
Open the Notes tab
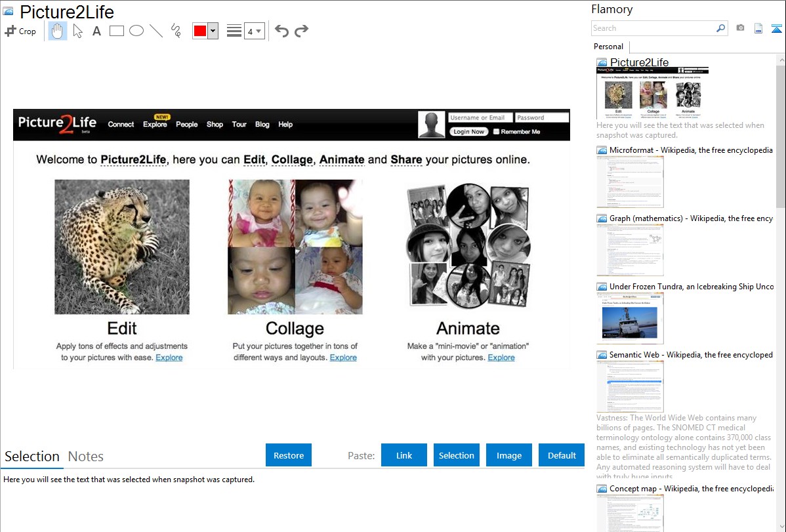(x=86, y=457)
